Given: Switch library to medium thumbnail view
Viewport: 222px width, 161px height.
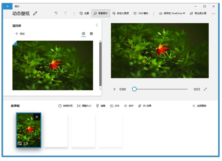Looking at the screenshot, I should [x=84, y=34].
